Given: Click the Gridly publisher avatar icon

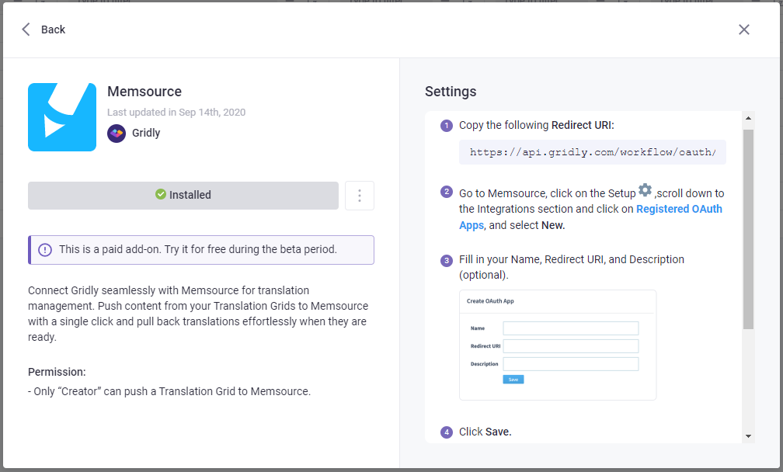Looking at the screenshot, I should pos(117,134).
